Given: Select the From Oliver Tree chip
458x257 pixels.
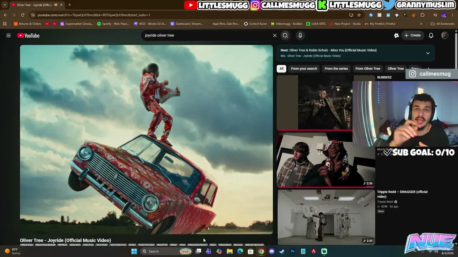Looking at the screenshot, I should 368,69.
